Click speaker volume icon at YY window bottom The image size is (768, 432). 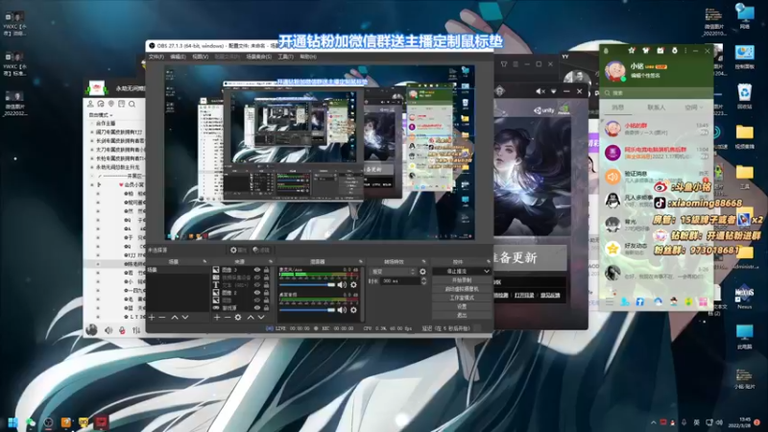click(108, 330)
